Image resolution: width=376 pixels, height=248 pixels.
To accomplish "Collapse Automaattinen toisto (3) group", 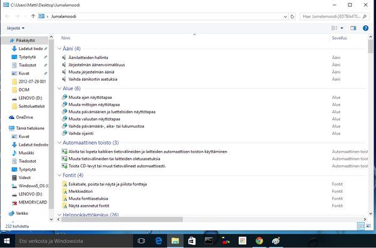I will pos(60,143).
